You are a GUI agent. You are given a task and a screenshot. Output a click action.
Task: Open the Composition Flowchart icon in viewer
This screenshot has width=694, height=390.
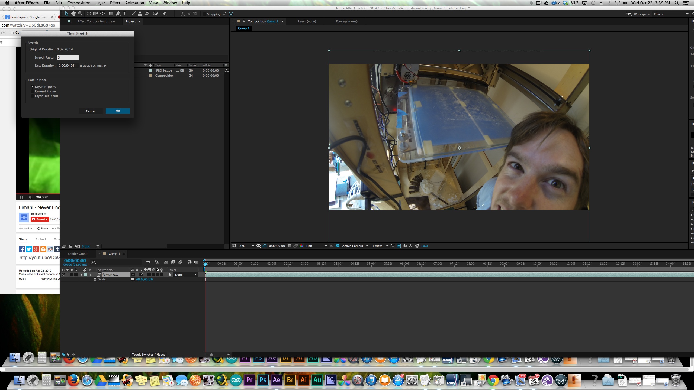pos(411,246)
